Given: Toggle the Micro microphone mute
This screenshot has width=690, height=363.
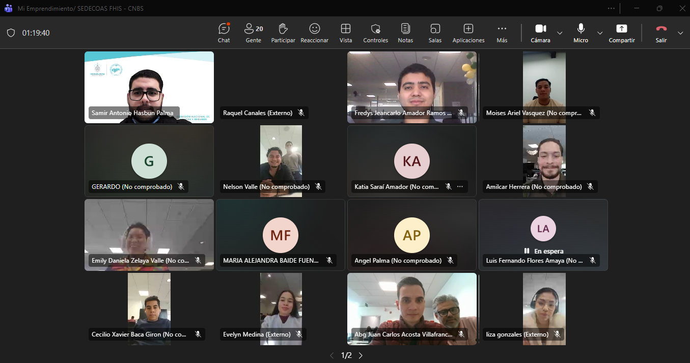Looking at the screenshot, I should 581,33.
